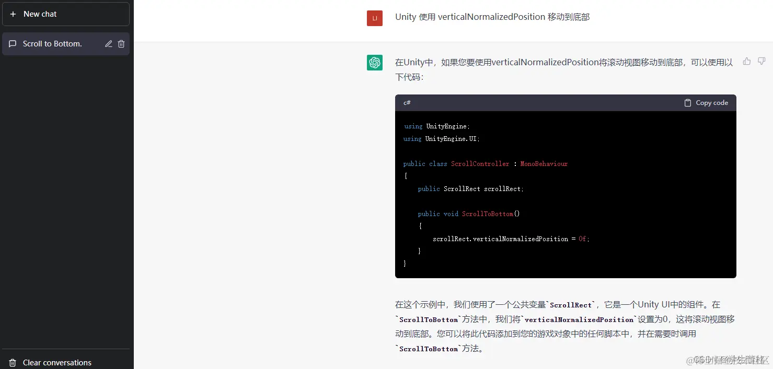Click the trash icon beside Clear conversations
This screenshot has height=369, width=773.
12,362
